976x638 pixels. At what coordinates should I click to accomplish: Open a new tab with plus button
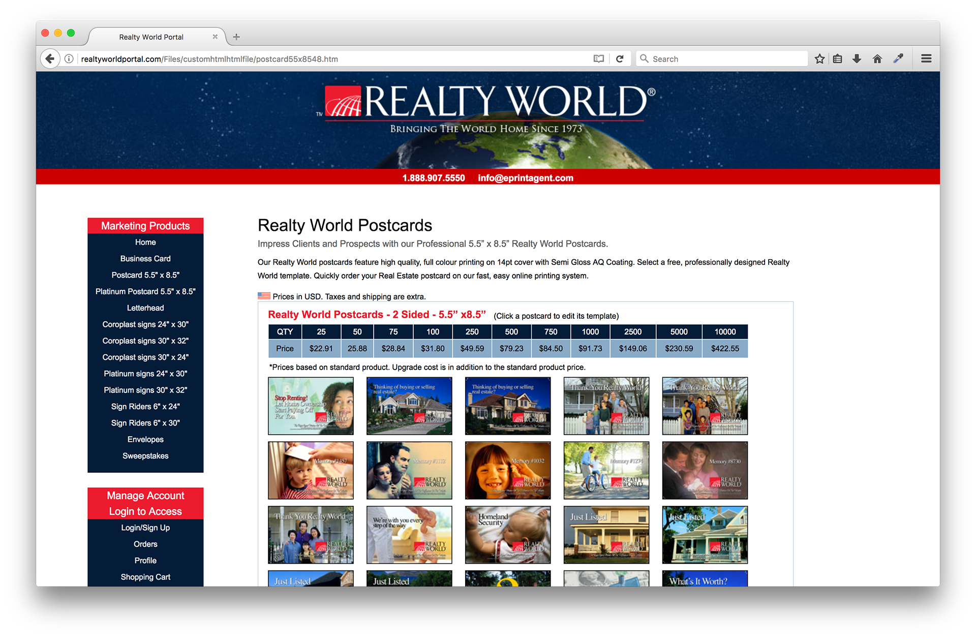pos(236,37)
